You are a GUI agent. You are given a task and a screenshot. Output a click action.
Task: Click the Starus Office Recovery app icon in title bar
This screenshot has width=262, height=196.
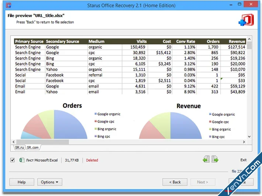pos(8,5)
